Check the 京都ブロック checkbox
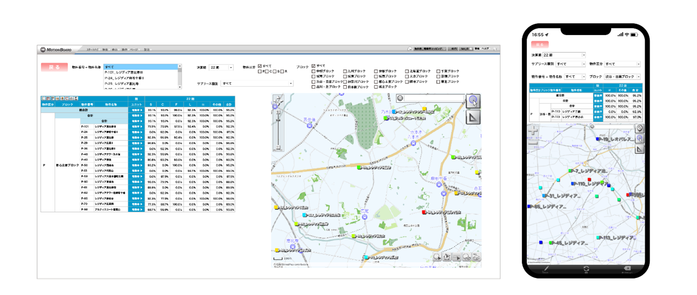697x295 pixels. click(x=376, y=71)
